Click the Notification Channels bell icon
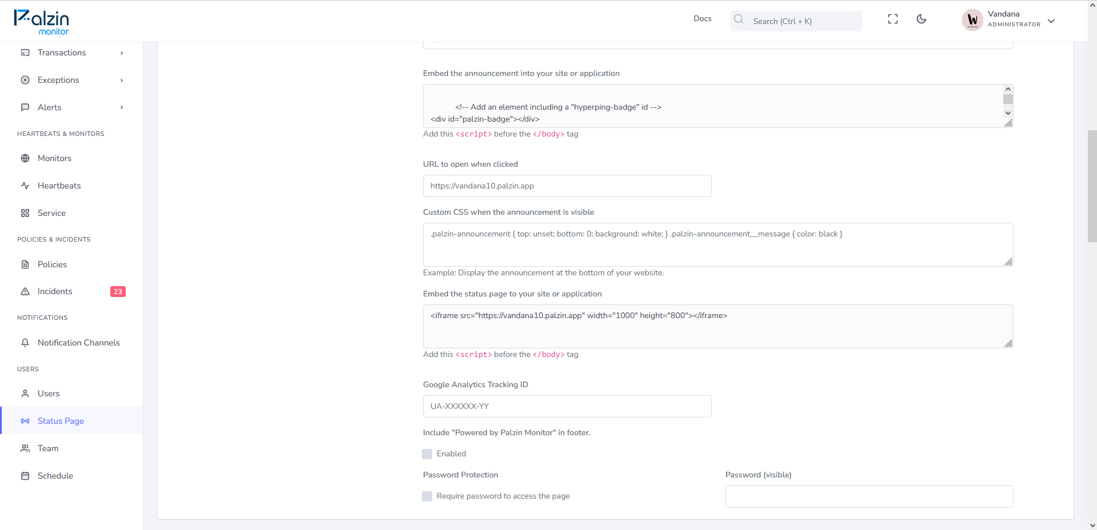The height and width of the screenshot is (530, 1097). pos(25,343)
